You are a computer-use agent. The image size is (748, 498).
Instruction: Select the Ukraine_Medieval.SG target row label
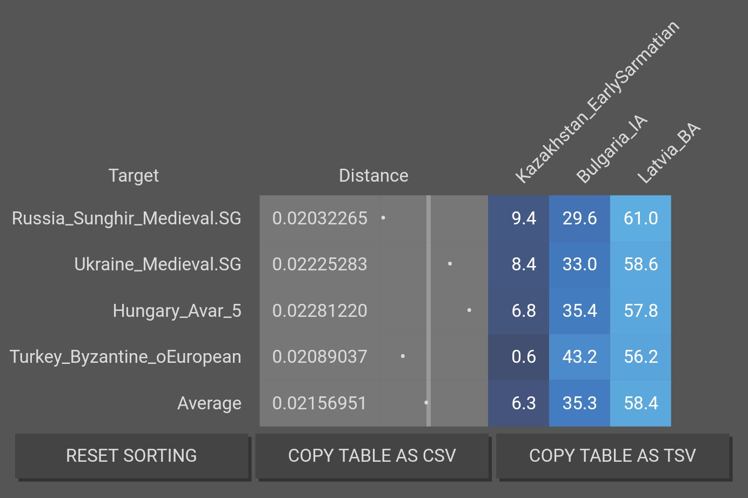click(x=157, y=264)
